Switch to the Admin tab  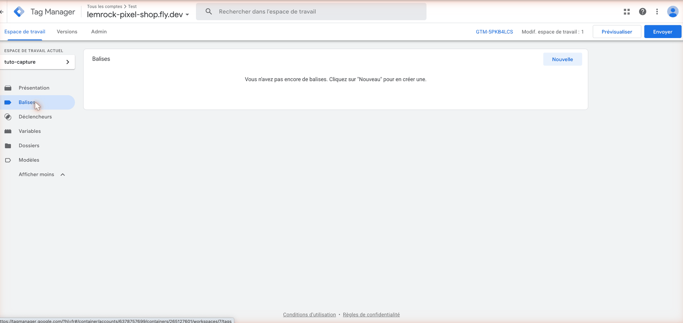99,32
